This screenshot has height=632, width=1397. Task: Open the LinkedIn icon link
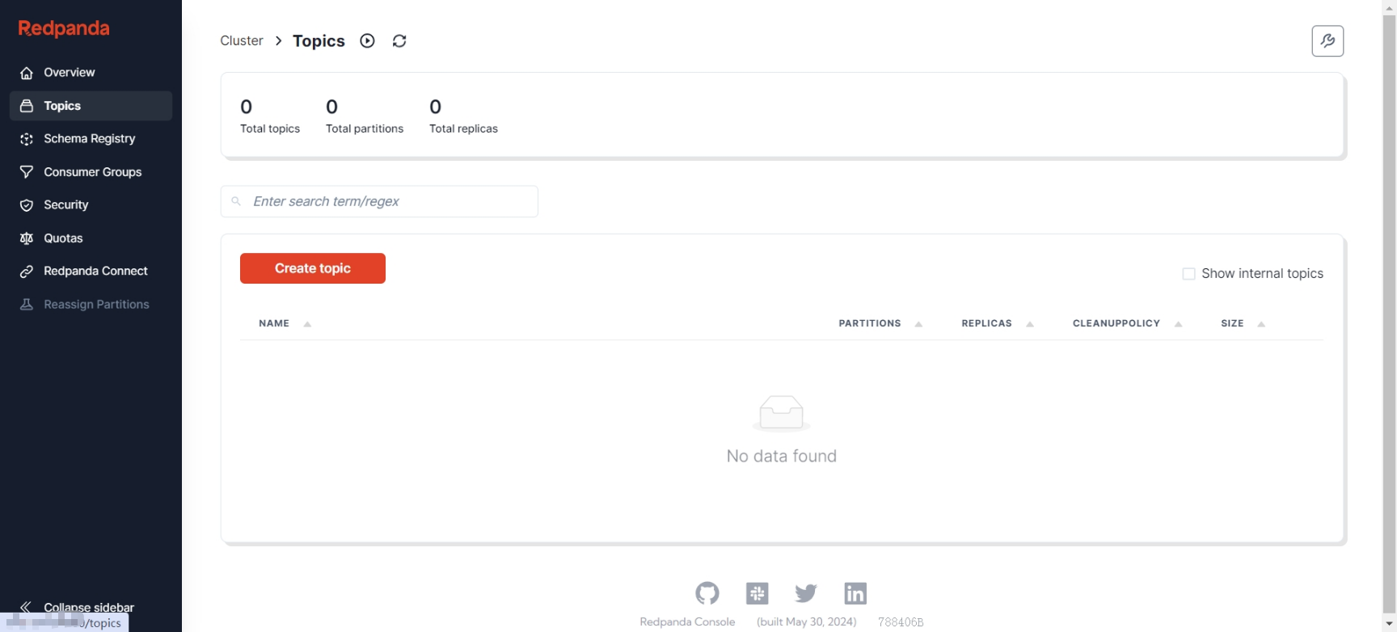[855, 593]
